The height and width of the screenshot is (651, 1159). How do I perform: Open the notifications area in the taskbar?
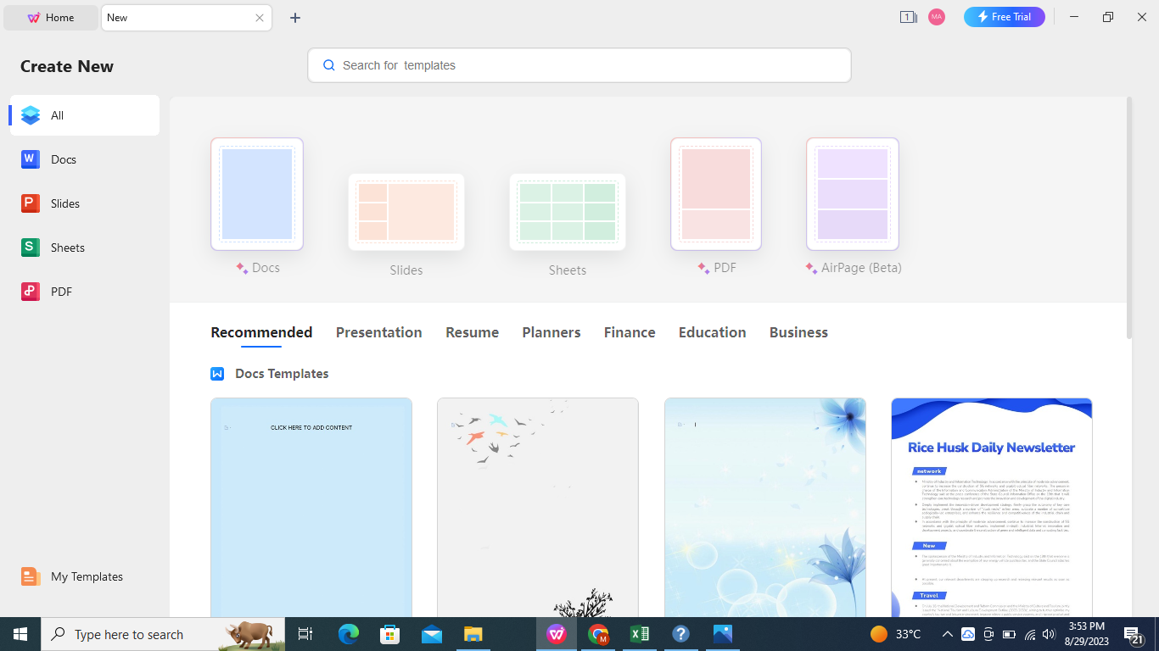pos(1132,634)
